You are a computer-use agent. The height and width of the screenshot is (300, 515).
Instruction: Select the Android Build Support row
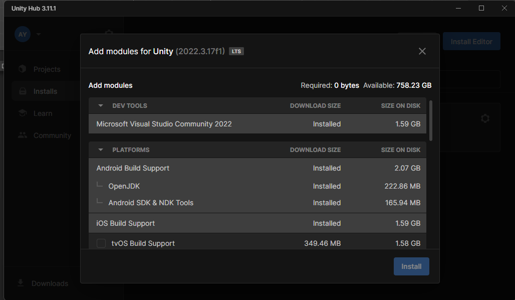click(257, 168)
